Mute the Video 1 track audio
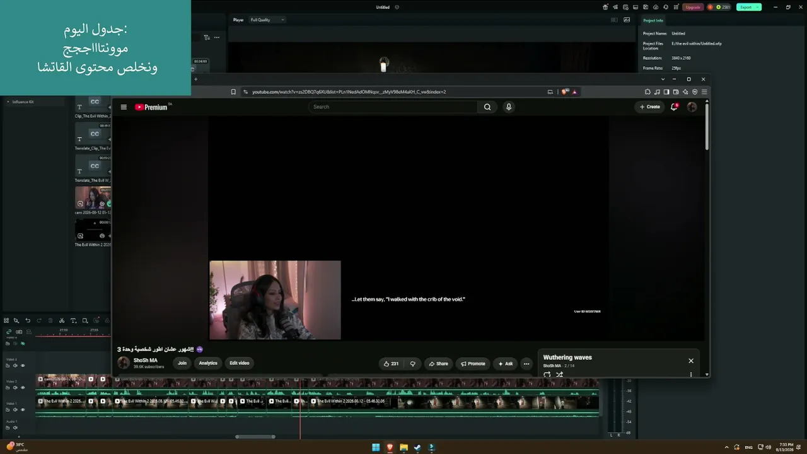The height and width of the screenshot is (454, 807). click(15, 410)
